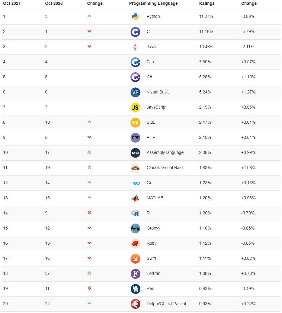Click the green up arrow in Python row
282x313 pixels.
[89, 16]
